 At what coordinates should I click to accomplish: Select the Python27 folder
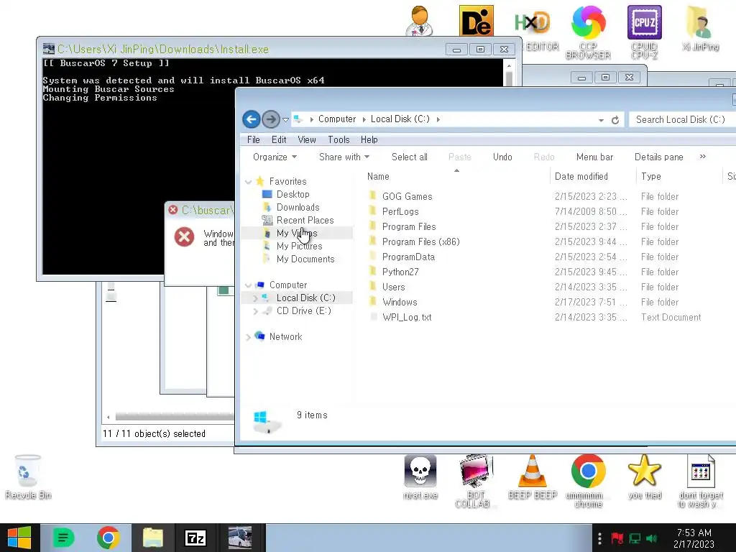click(400, 272)
